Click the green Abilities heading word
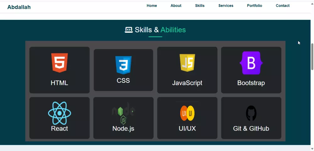The height and width of the screenshot is (151, 314). click(x=173, y=30)
